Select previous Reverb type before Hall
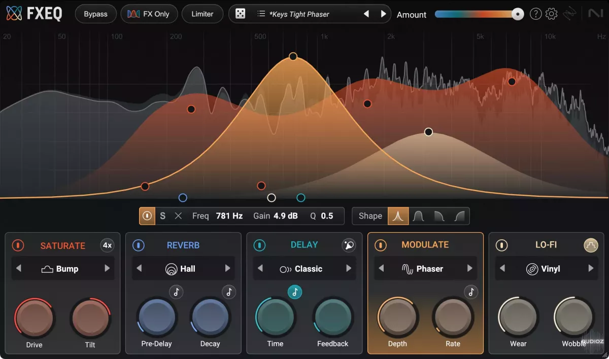Viewport: 609px width, 359px height. point(139,269)
